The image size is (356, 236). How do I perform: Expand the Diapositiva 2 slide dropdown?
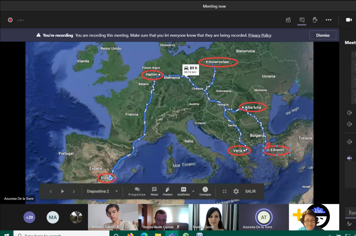117,191
